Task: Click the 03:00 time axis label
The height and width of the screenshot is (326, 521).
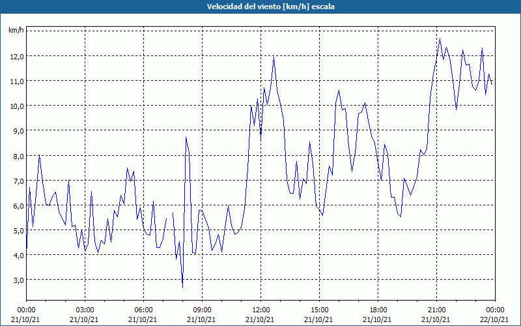Action: (x=85, y=310)
